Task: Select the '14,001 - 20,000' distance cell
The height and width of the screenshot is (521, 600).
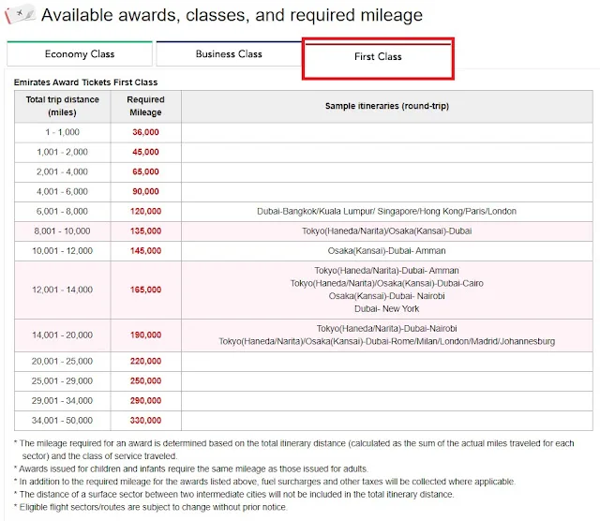Action: (63, 335)
